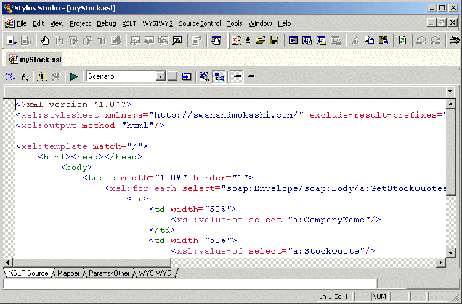Click the magnifier search icon by Scenario
The image size is (462, 304).
click(204, 77)
